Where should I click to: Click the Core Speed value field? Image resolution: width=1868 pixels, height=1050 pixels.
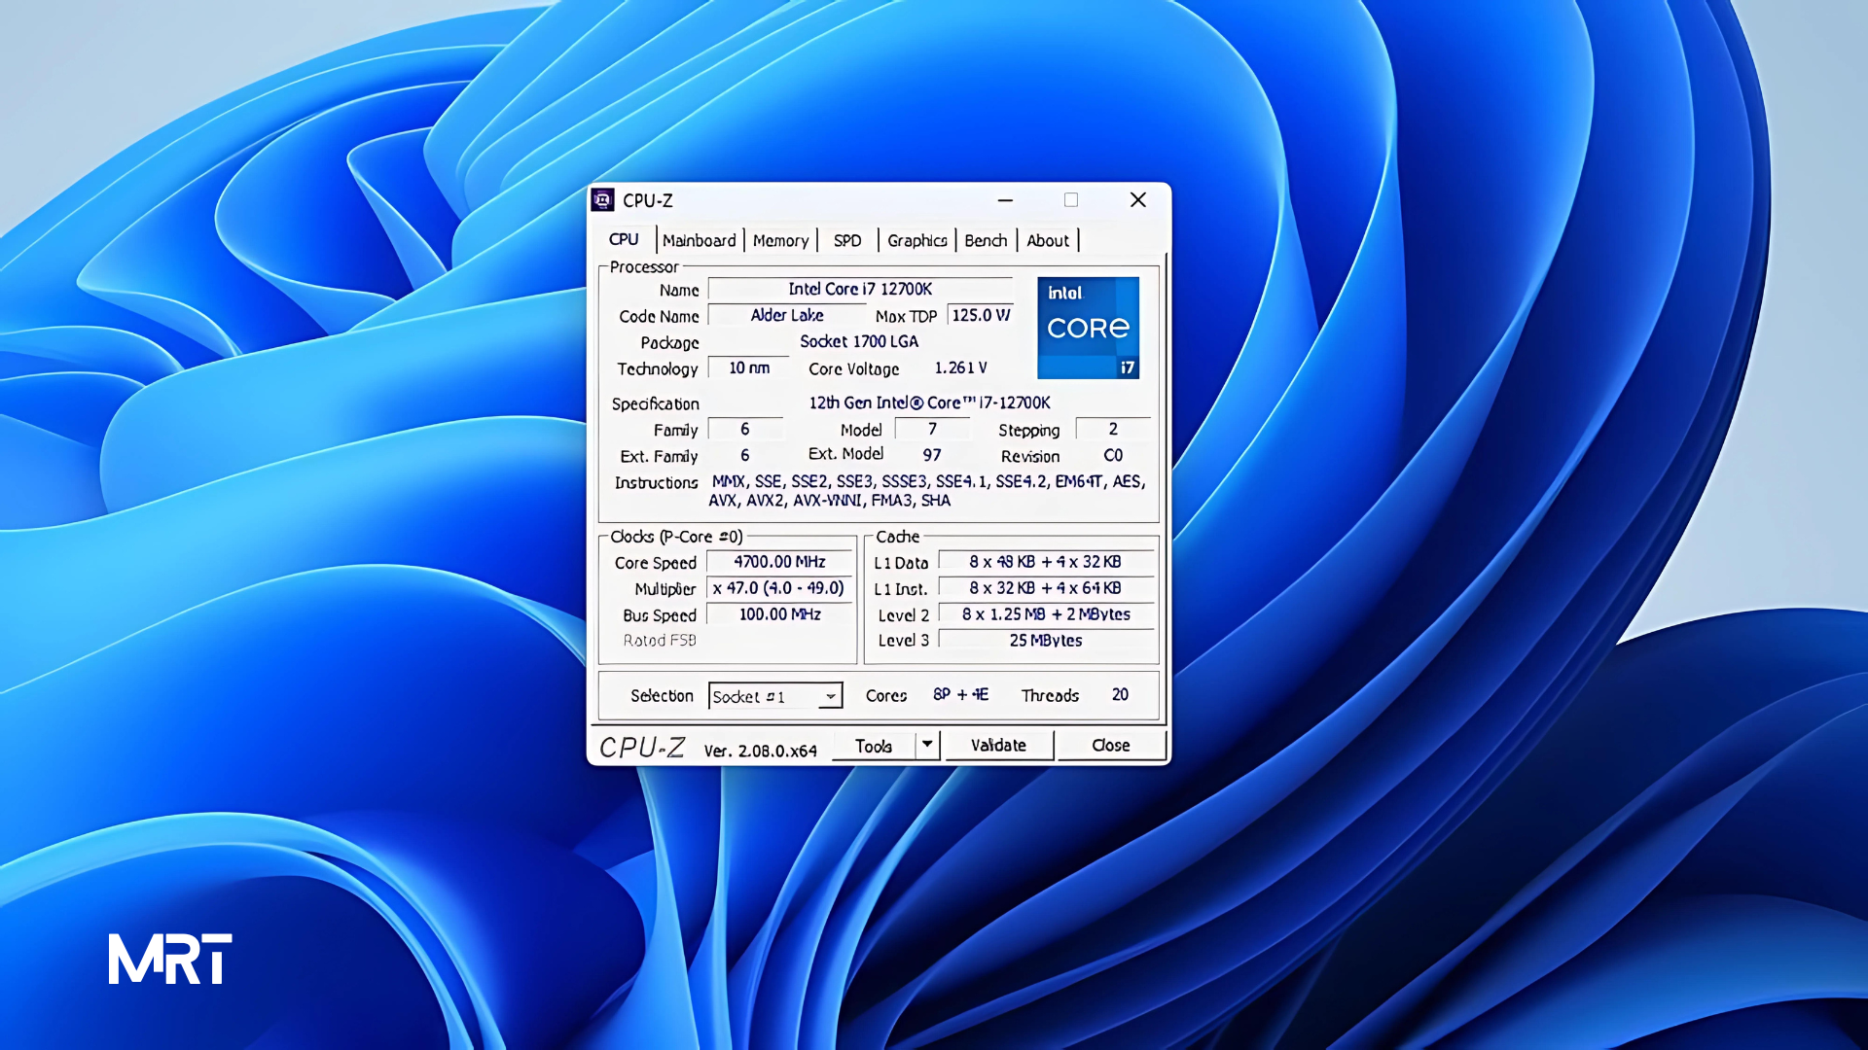[779, 562]
